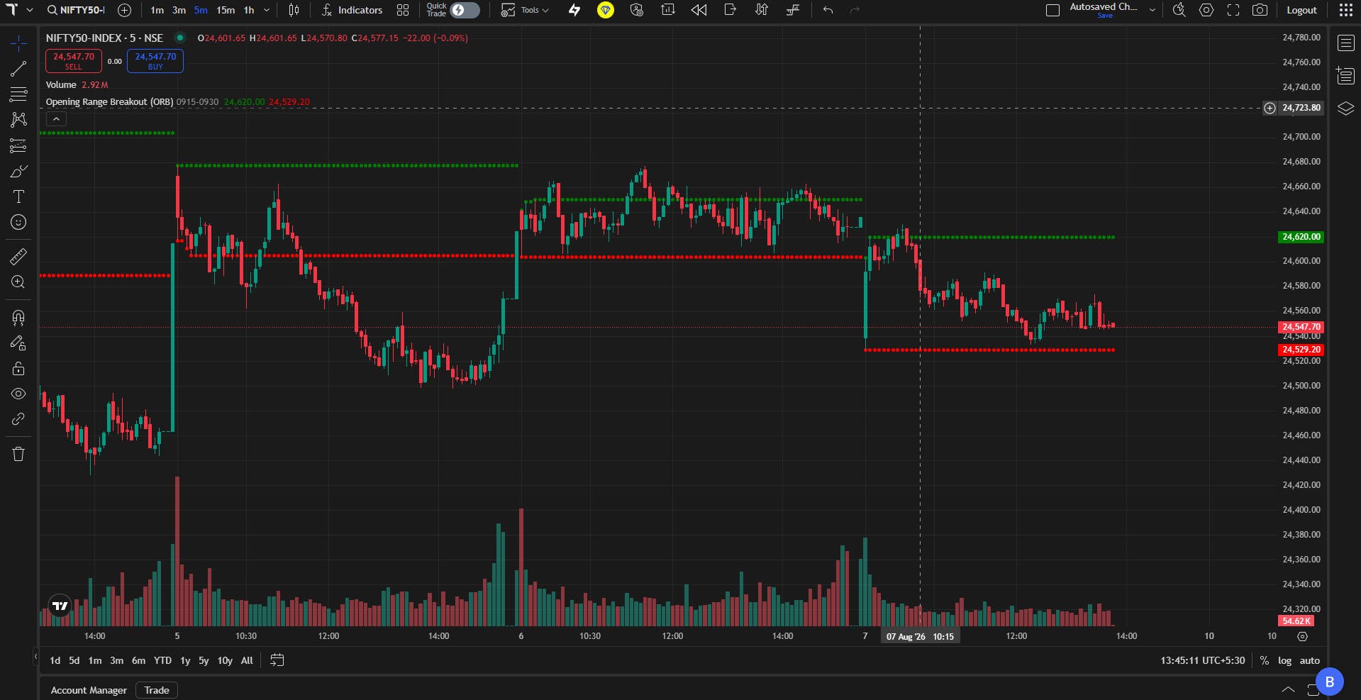Image resolution: width=1361 pixels, height=700 pixels.
Task: Open the chart layout selector square
Action: coord(1053,10)
